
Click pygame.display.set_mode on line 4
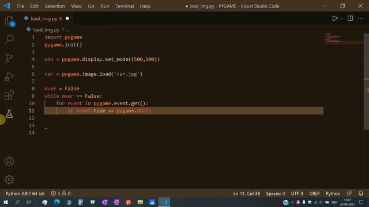click(x=95, y=59)
